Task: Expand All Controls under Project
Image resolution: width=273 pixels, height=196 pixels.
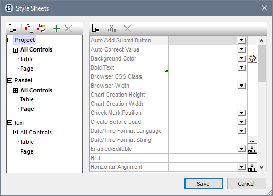Action: coord(15,50)
